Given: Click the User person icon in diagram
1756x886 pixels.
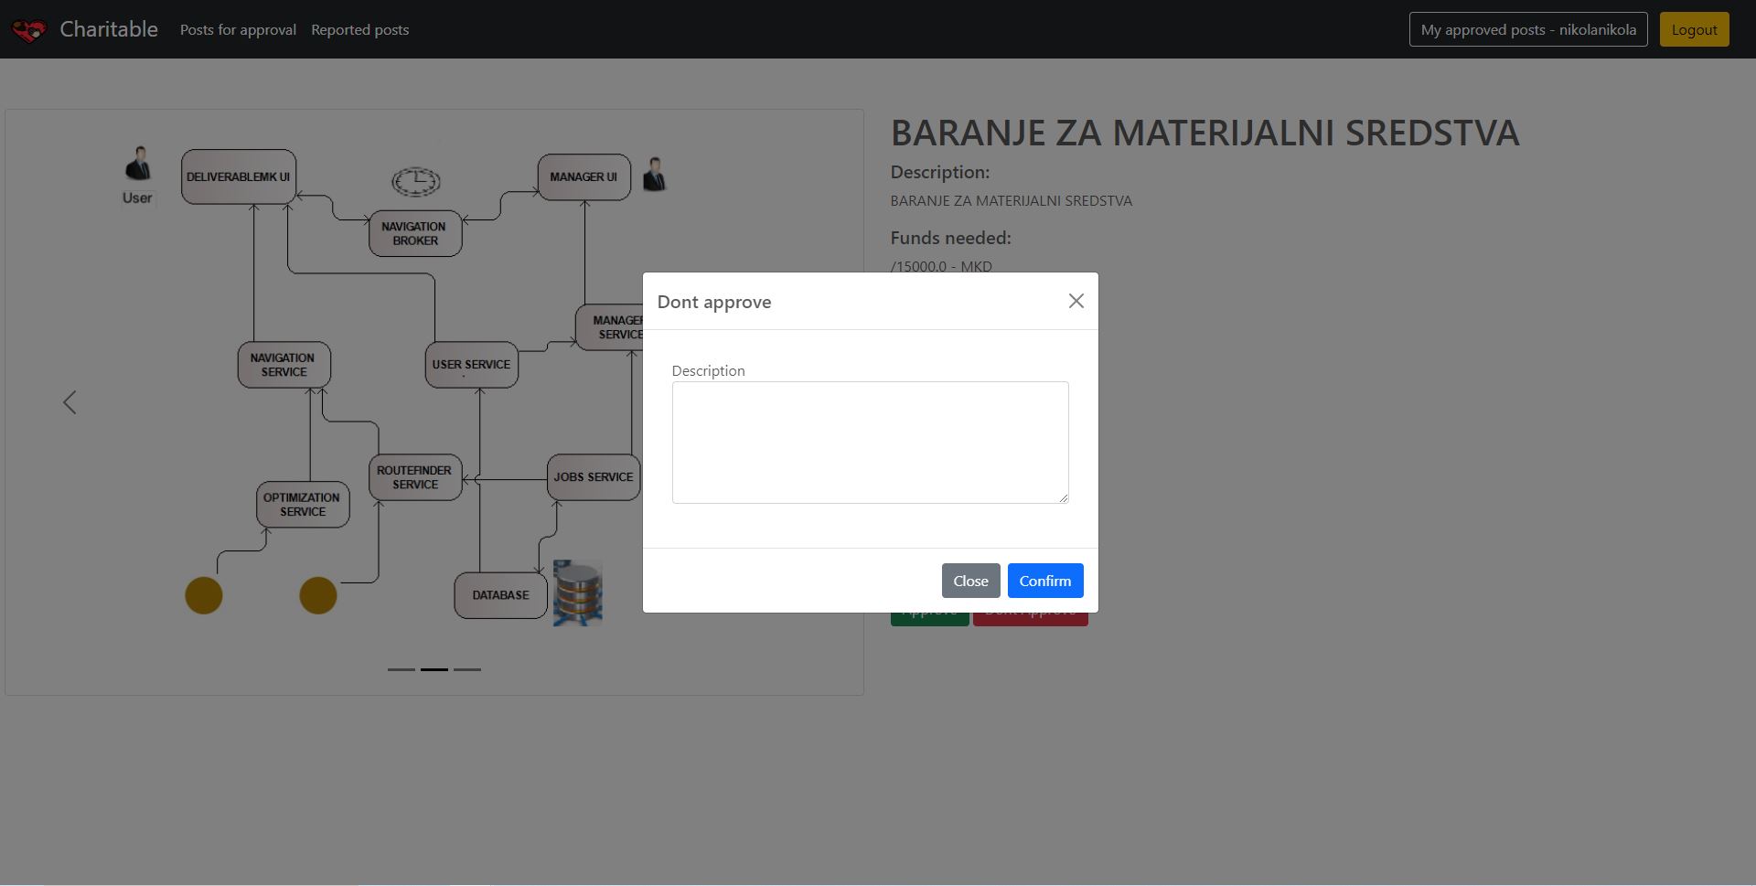Looking at the screenshot, I should [138, 165].
